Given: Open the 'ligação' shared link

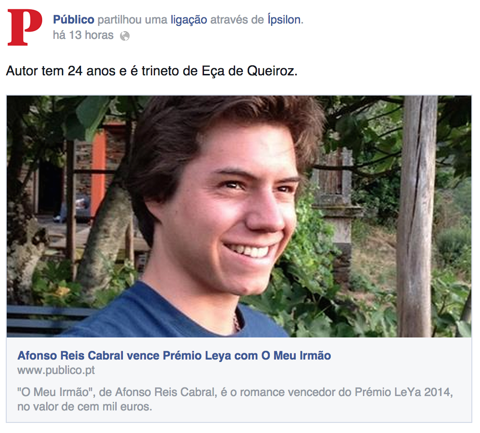Looking at the screenshot, I should pyautogui.click(x=189, y=20).
